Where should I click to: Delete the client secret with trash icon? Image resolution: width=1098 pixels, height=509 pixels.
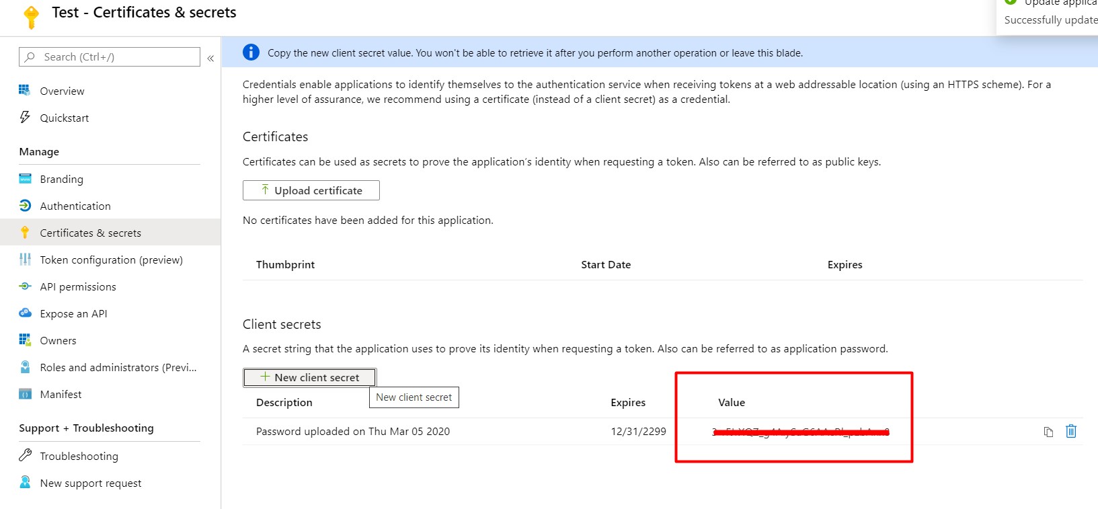pos(1071,431)
